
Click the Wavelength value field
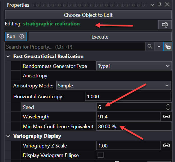point(128,116)
